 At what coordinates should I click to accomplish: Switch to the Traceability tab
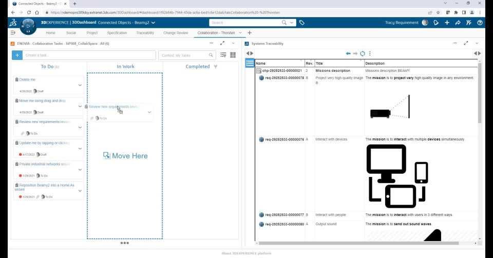coord(145,33)
